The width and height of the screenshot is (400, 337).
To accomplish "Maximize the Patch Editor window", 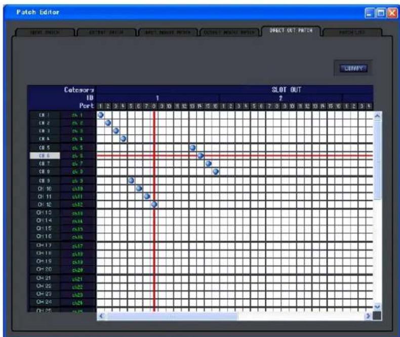I will click(381, 13).
